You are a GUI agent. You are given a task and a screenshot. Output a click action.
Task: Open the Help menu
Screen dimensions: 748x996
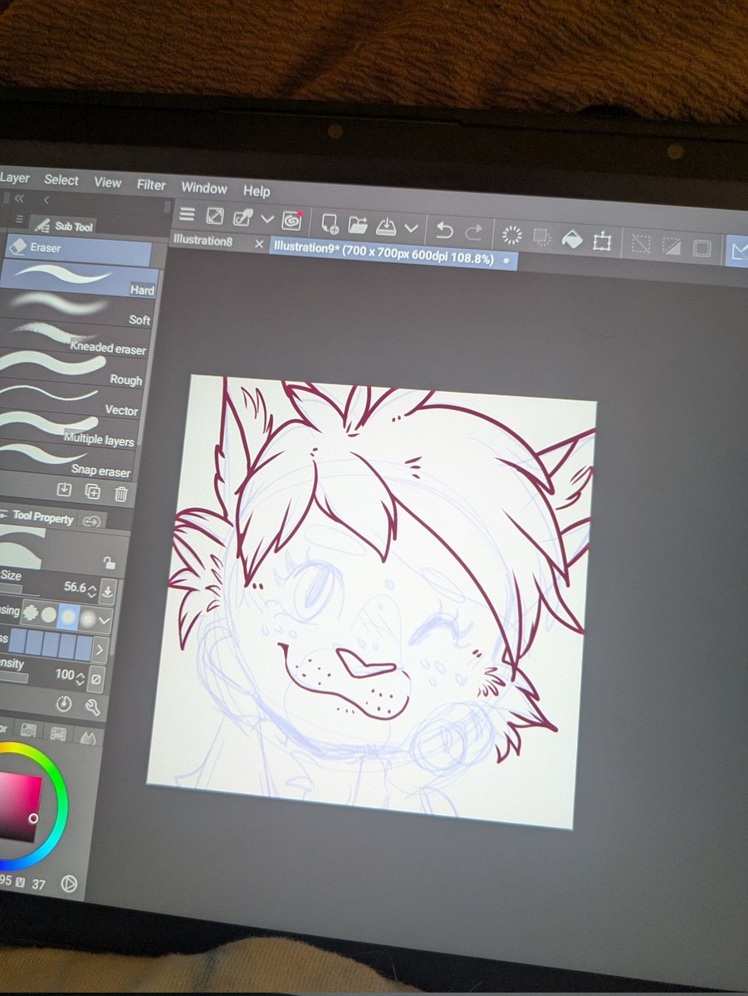257,191
